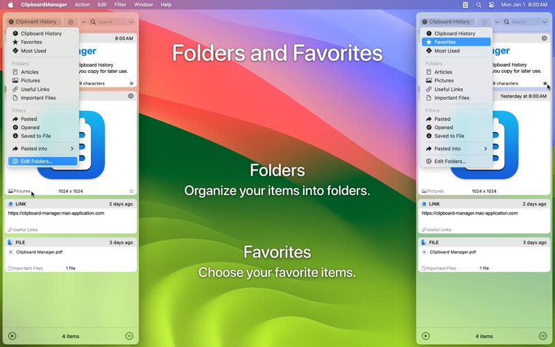Open filter chevron dropdown in left toolbar

click(83, 22)
